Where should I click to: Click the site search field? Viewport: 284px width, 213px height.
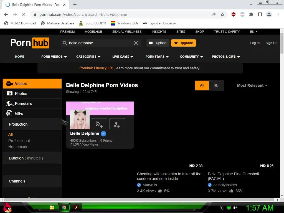(100, 43)
